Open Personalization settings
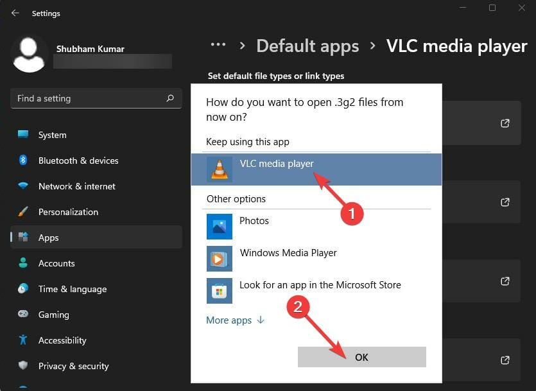 96,212
